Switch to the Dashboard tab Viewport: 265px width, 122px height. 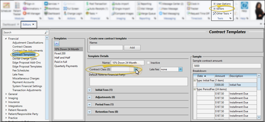(10, 25)
